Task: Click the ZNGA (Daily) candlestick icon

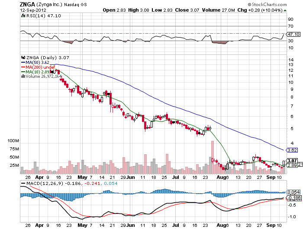Action: (x=23, y=57)
